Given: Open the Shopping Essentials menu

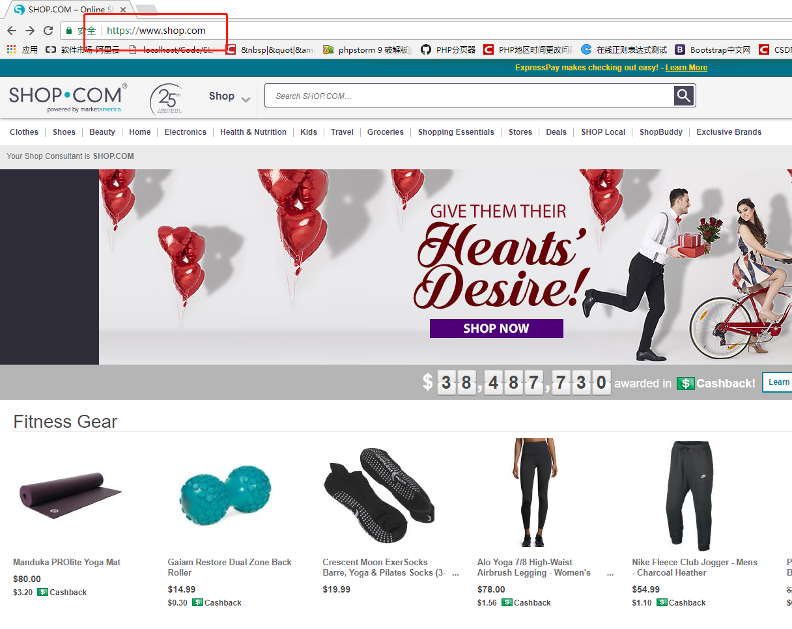Looking at the screenshot, I should [456, 132].
